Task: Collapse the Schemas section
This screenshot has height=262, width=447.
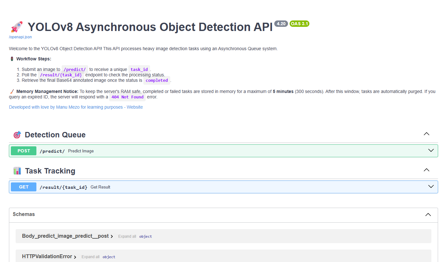Action: point(428,215)
